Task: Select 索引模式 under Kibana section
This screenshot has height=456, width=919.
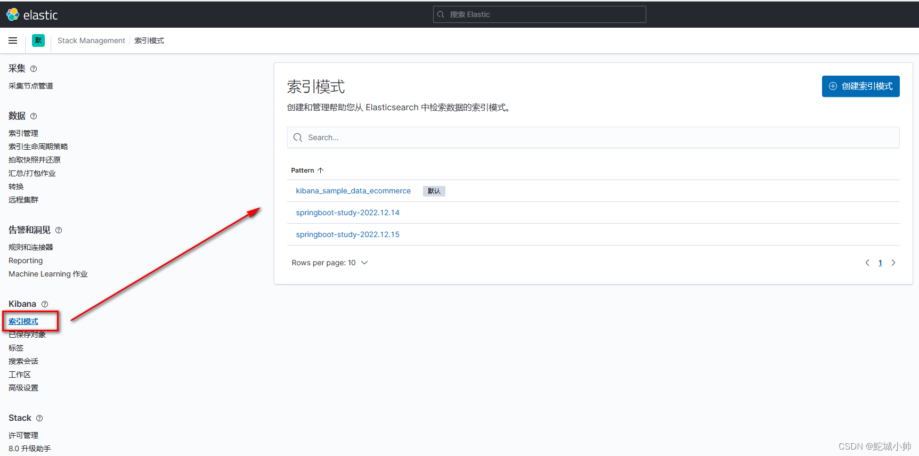Action: (23, 321)
